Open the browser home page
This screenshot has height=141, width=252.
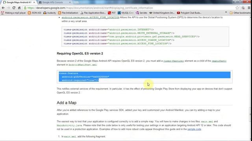19,8
